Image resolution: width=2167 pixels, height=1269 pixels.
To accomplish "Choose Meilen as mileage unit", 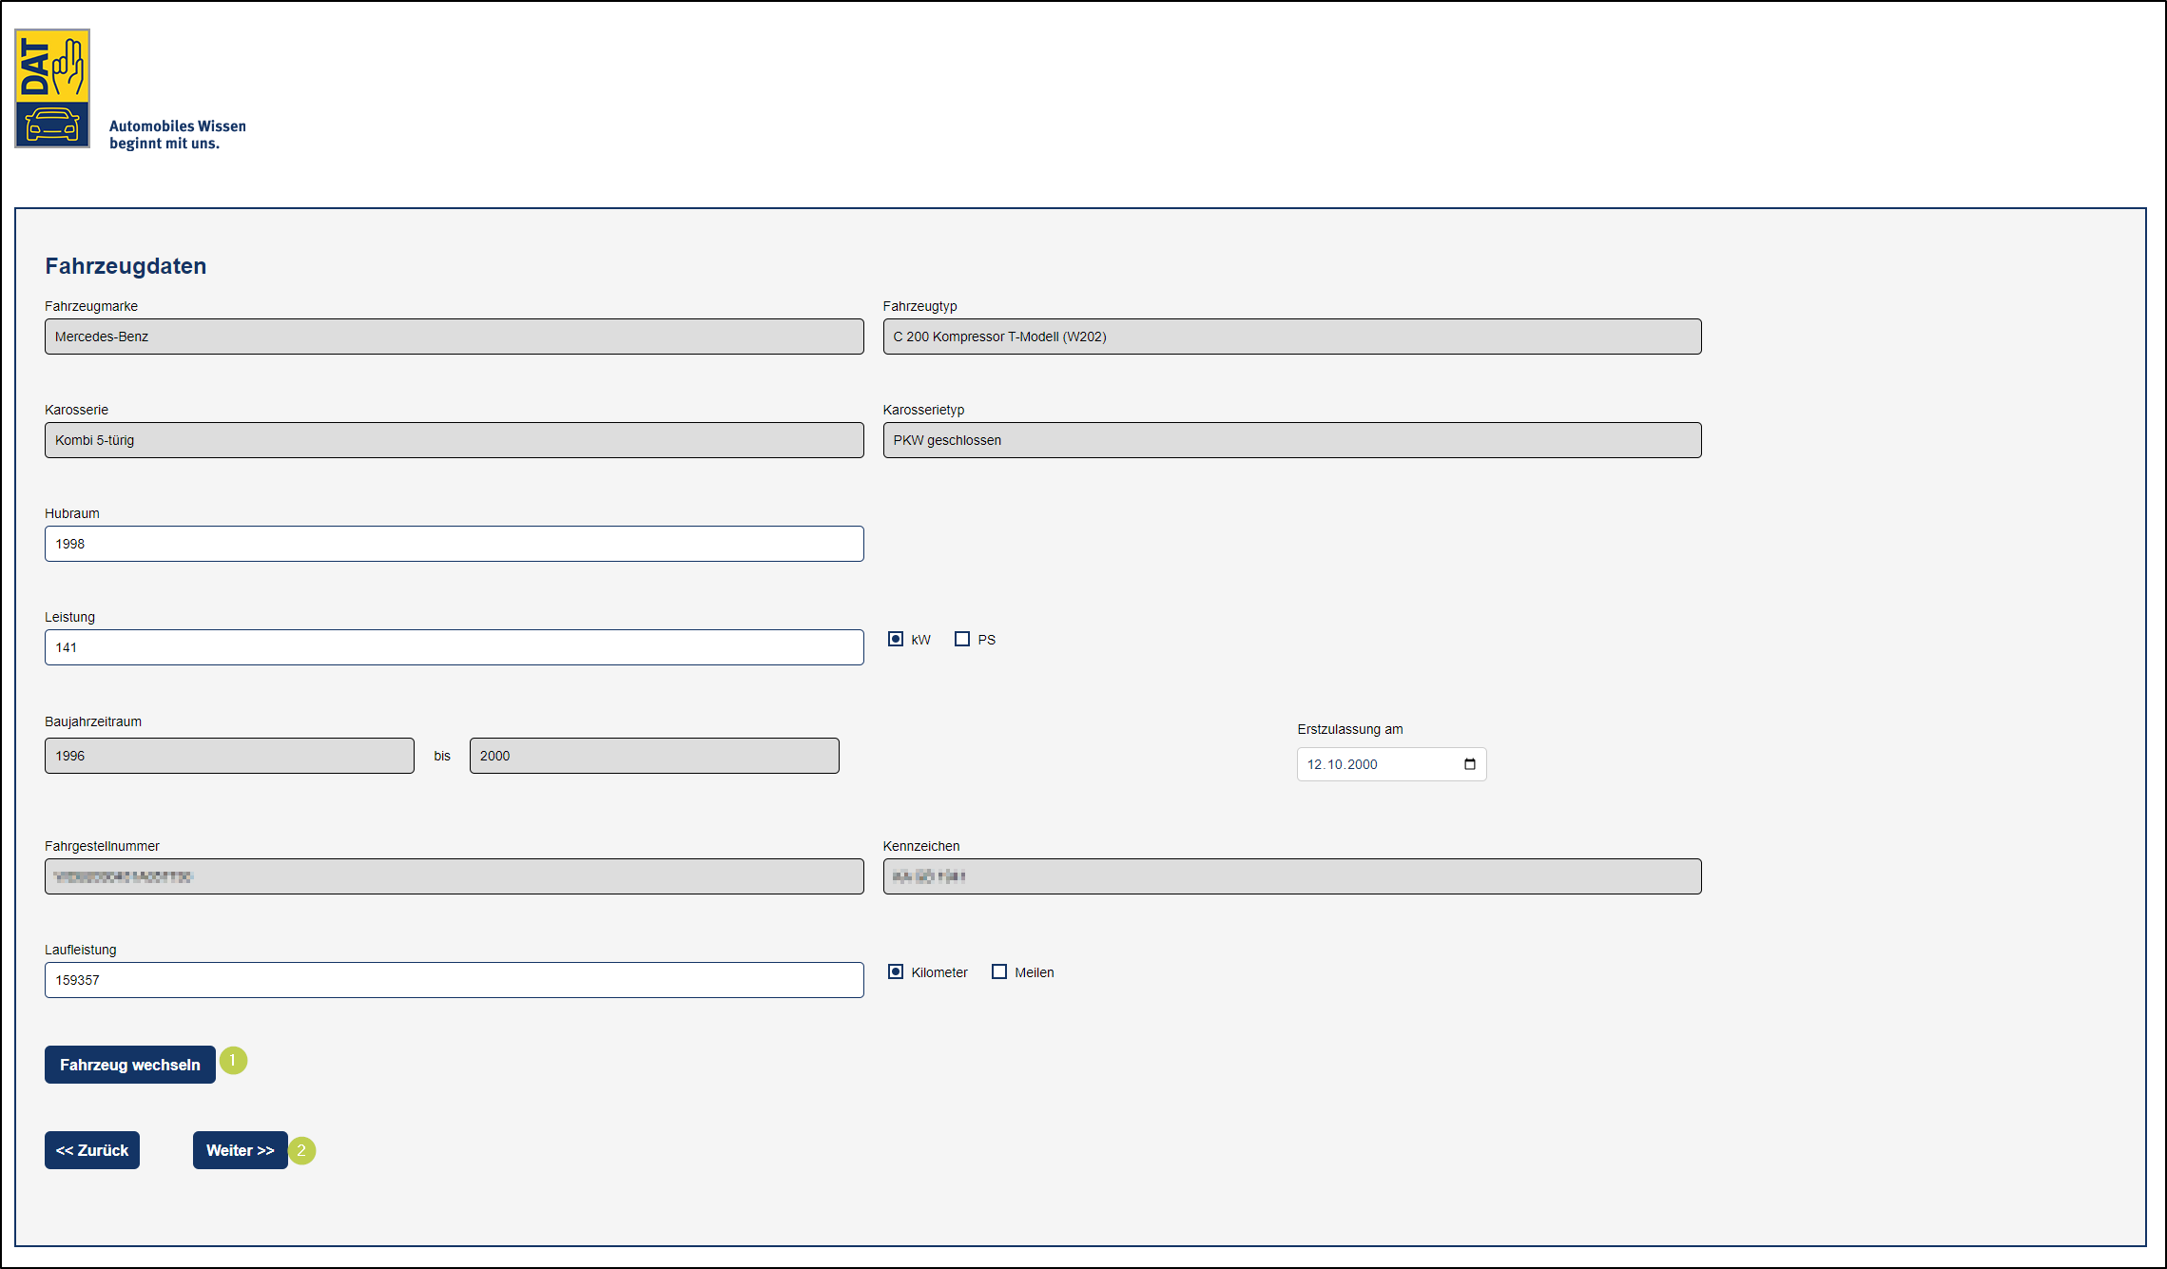I will pyautogui.click(x=999, y=971).
